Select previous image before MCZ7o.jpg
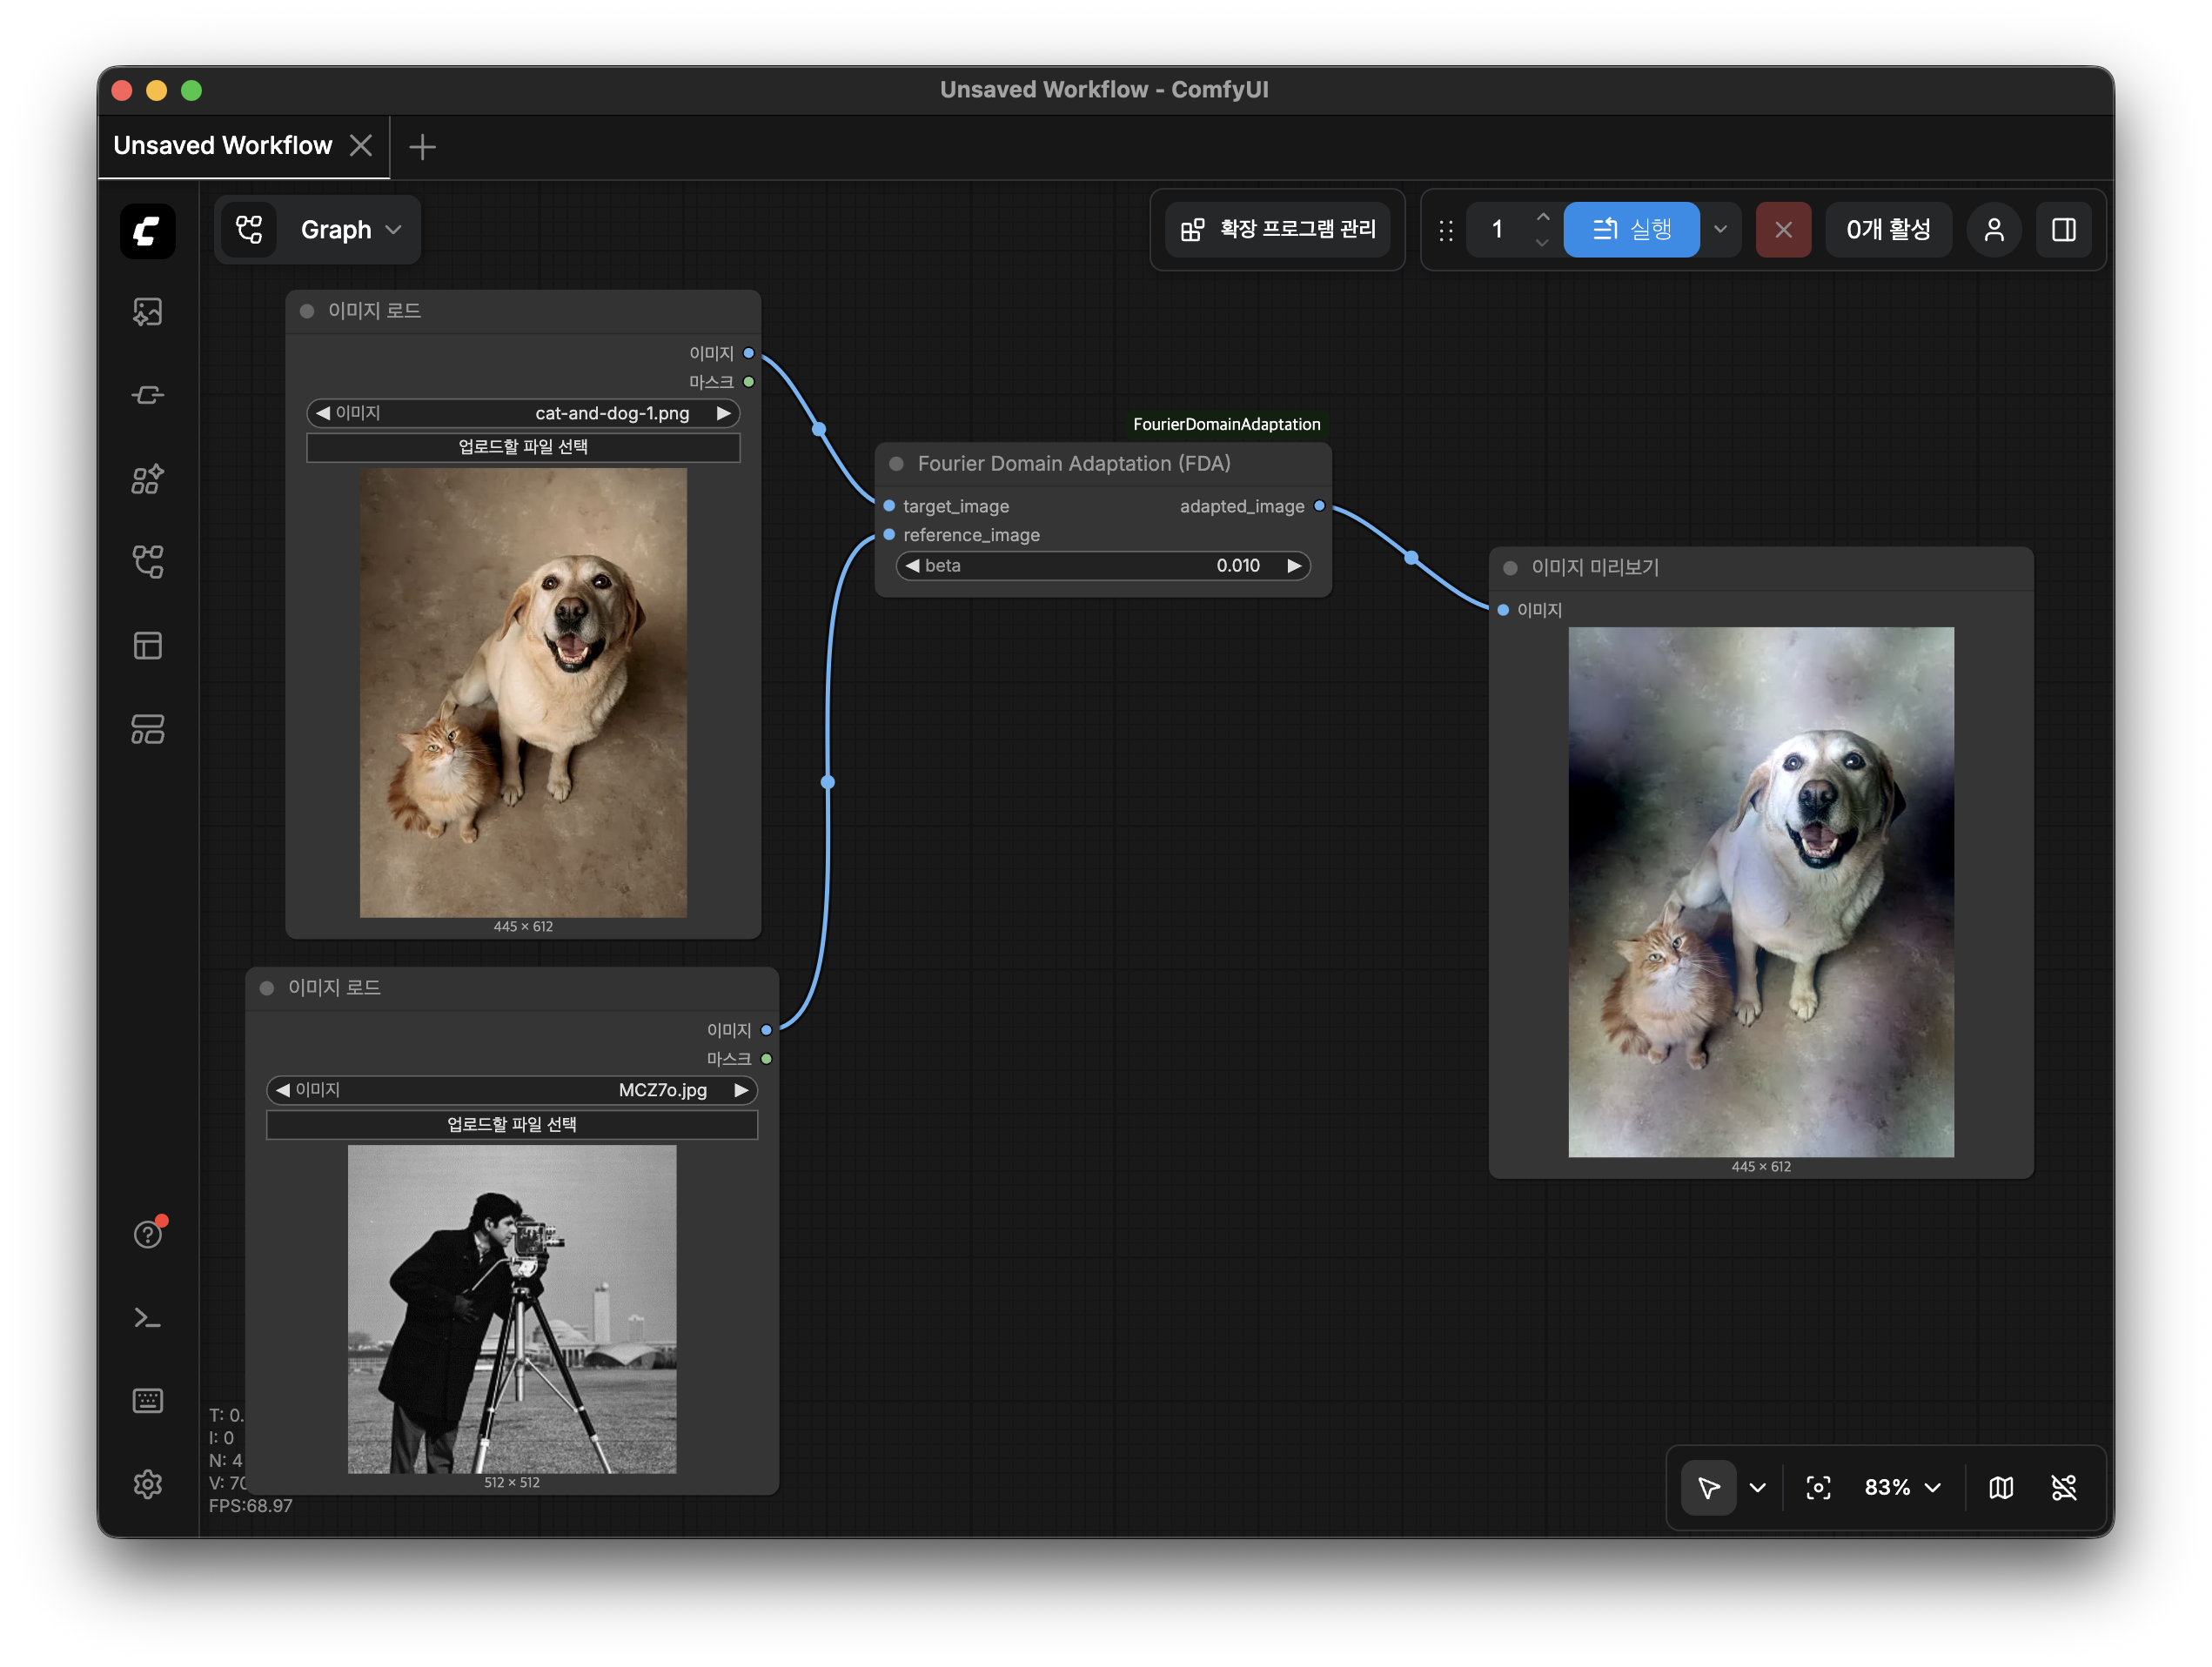2212x1667 pixels. coord(282,1090)
